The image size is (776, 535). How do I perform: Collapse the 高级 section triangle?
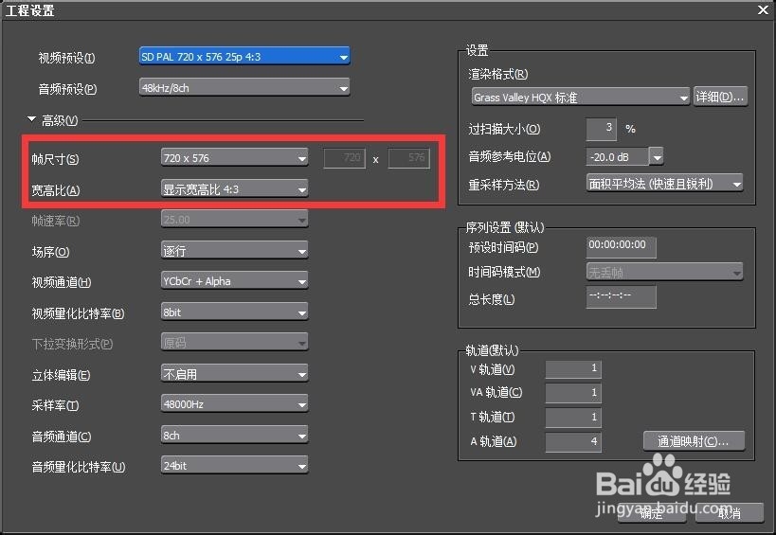point(31,119)
